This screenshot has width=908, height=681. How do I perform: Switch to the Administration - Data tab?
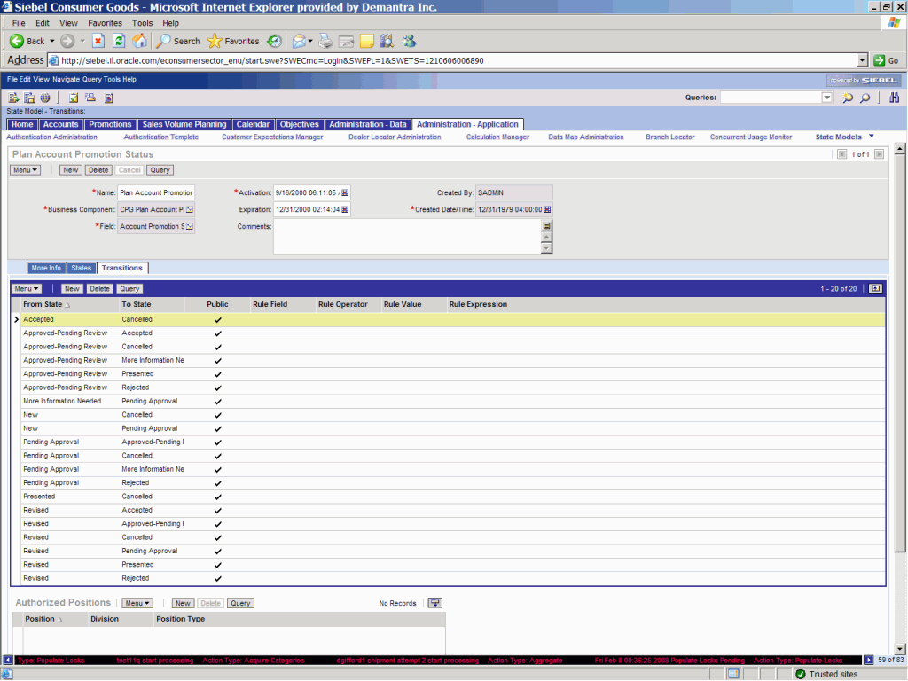pos(368,124)
